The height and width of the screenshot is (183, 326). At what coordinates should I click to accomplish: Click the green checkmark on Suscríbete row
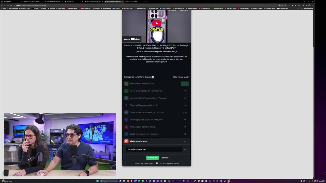pos(185,84)
